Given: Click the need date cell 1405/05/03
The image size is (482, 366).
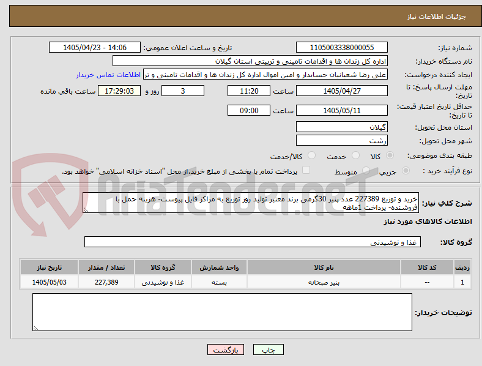Looking at the screenshot, I should [x=49, y=282].
